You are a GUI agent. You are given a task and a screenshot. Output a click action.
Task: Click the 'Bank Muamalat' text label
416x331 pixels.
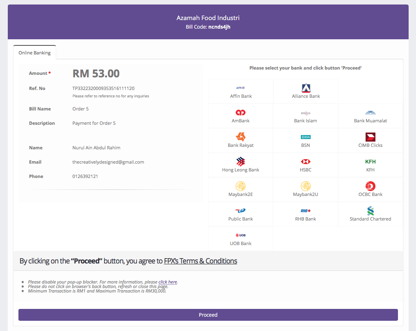tap(371, 121)
